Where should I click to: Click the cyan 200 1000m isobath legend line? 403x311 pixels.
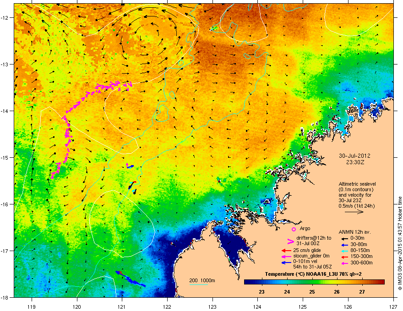pyautogui.click(x=199, y=284)
